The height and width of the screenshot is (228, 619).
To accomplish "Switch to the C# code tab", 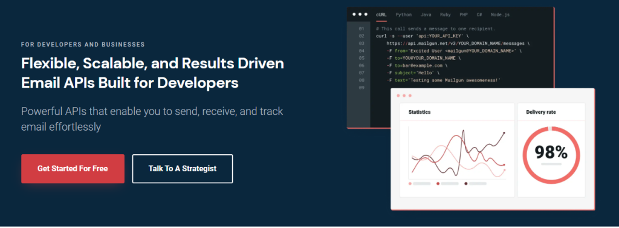I will (x=479, y=15).
